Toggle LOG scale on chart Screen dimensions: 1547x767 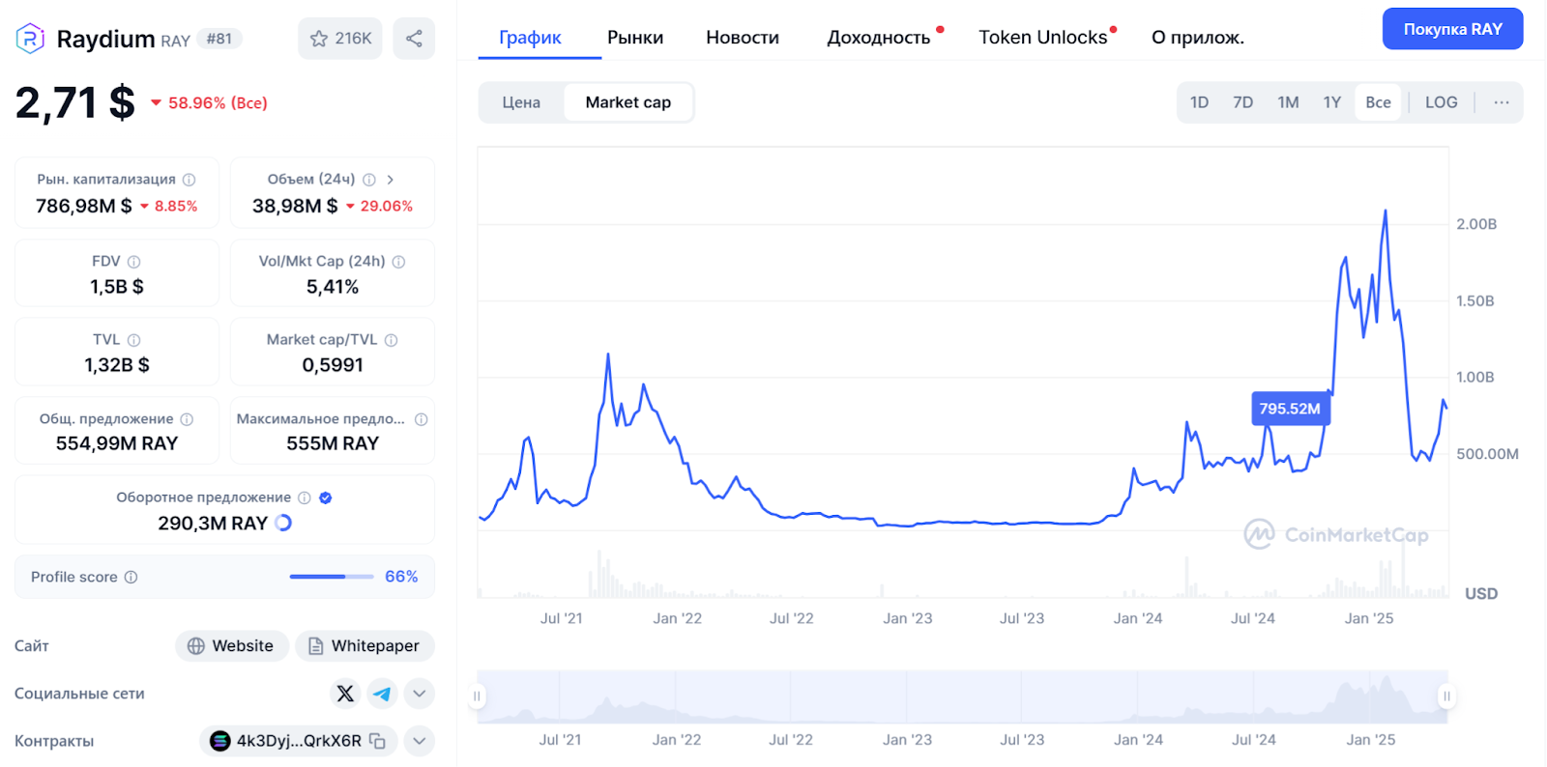coord(1441,102)
